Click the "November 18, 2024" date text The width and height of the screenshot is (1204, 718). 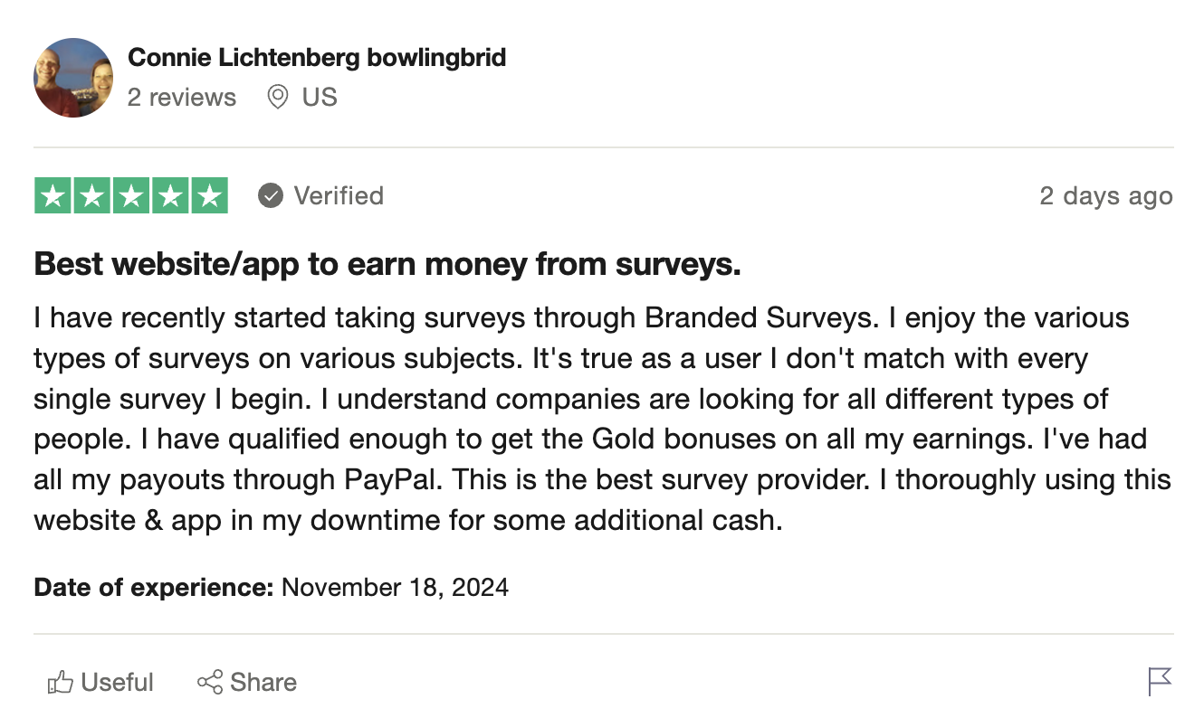[396, 587]
